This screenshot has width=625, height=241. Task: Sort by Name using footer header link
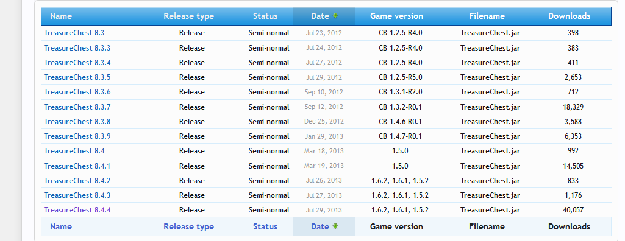[x=61, y=226]
